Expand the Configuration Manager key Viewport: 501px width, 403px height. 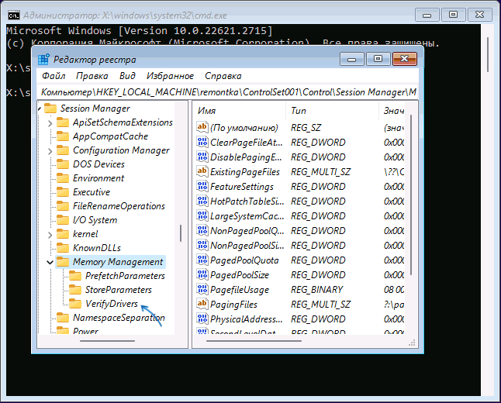(x=50, y=150)
